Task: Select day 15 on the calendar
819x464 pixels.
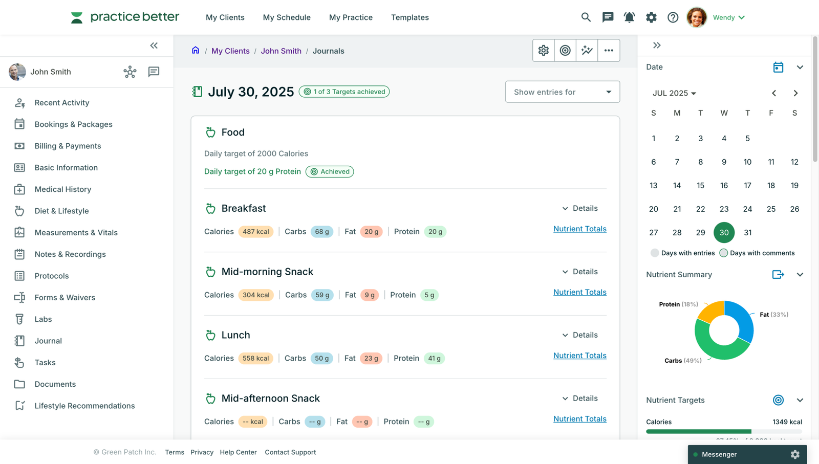Action: tap(700, 185)
